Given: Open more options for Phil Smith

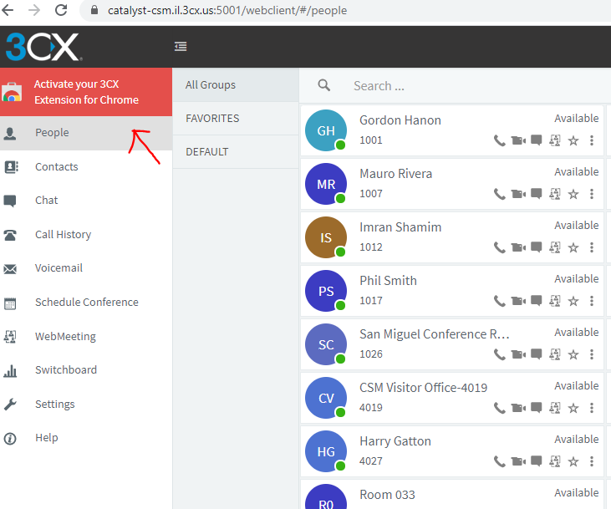Looking at the screenshot, I should pyautogui.click(x=592, y=301).
